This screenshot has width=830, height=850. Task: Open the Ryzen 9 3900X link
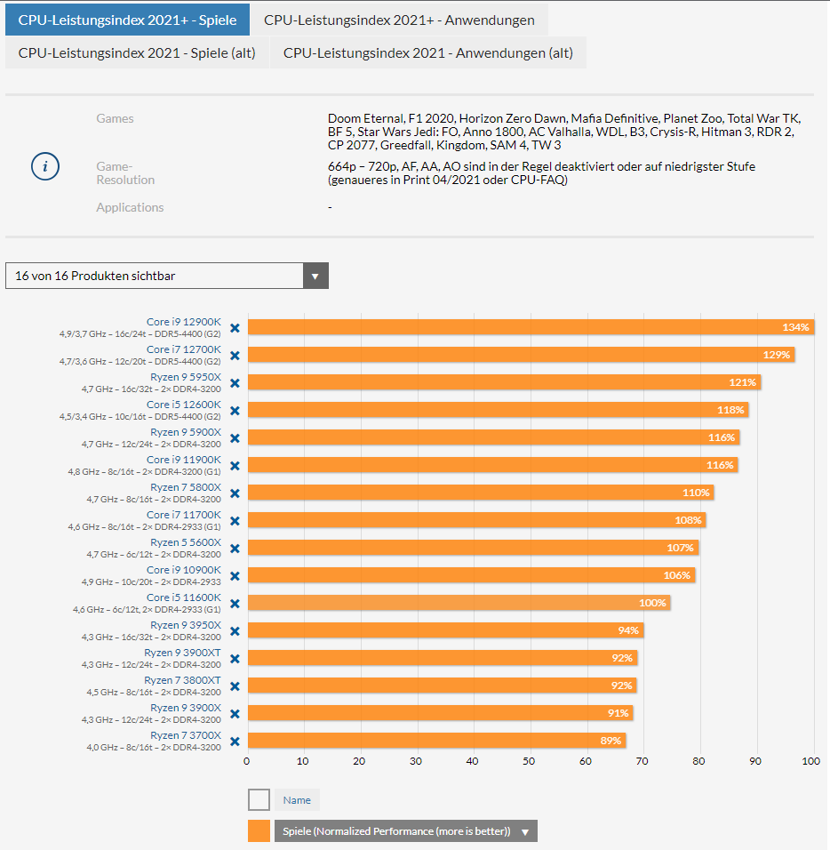186,708
